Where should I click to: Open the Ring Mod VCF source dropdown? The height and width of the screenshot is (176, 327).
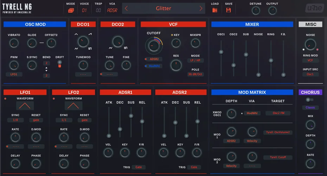[310, 61]
